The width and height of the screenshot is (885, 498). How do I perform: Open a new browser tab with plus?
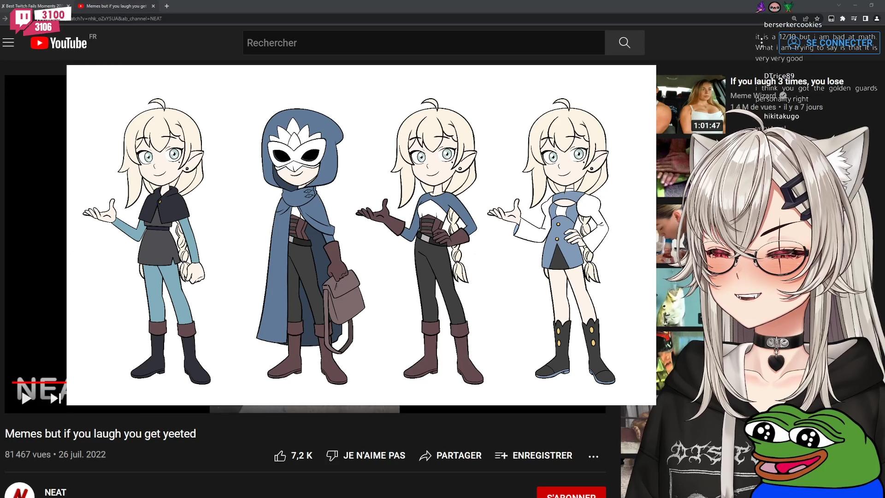coord(167,6)
